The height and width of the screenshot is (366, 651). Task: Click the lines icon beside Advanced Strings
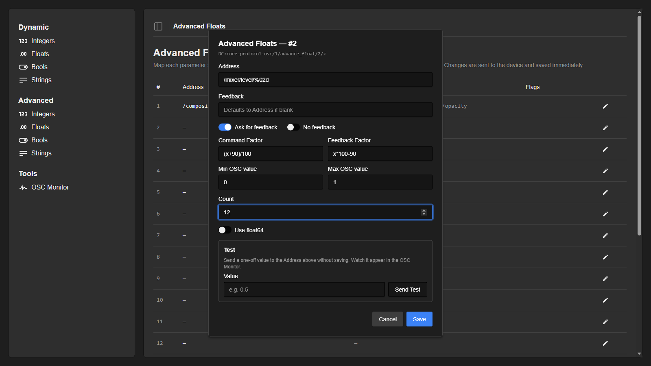point(23,153)
